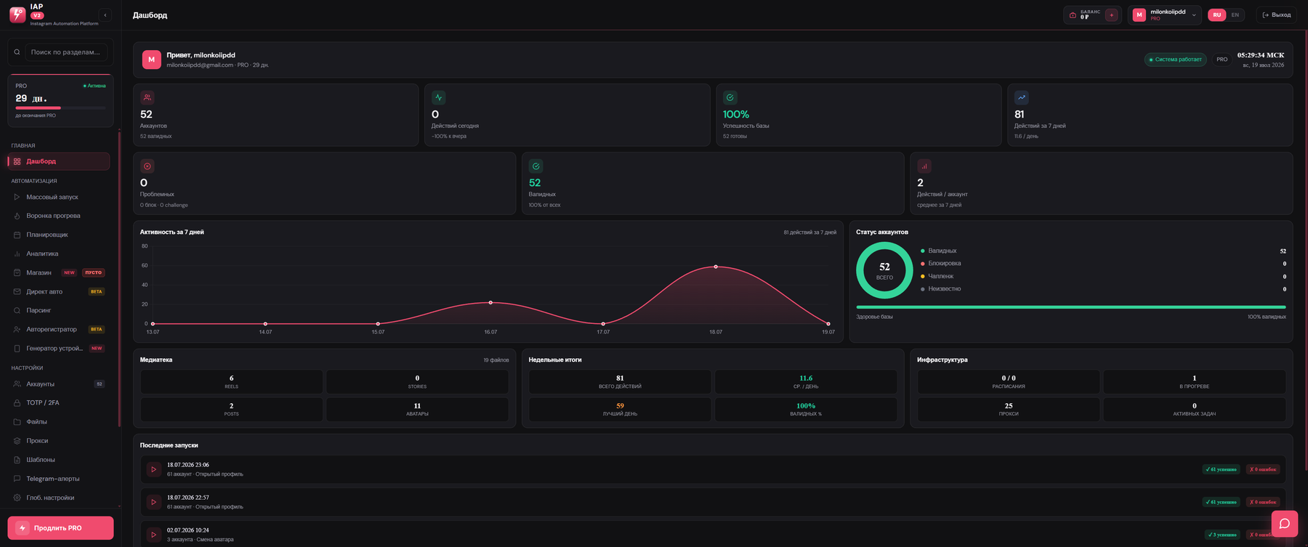1308x547 pixels.
Task: Click the 52 ВСЕГО donut chart
Action: pos(884,270)
